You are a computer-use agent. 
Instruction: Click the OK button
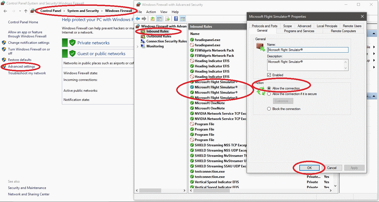(309, 168)
